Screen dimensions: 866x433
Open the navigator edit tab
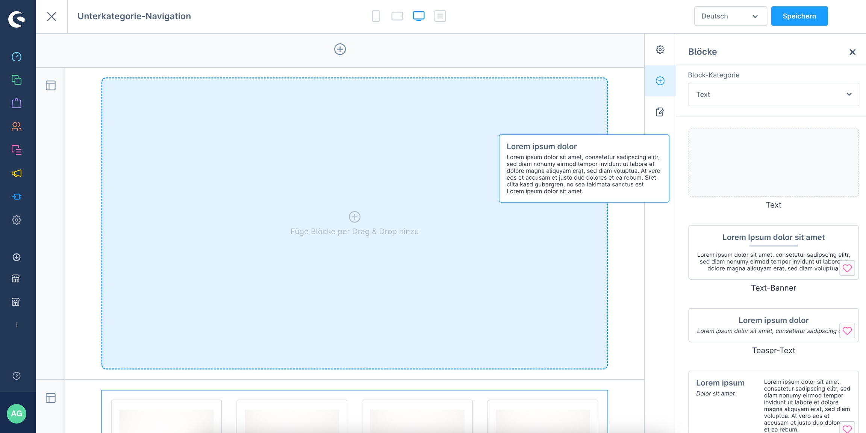660,112
